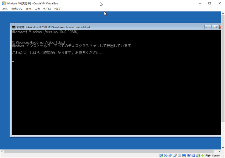Maximize the VirtualBox window
This screenshot has width=225, height=158.
point(210,3)
